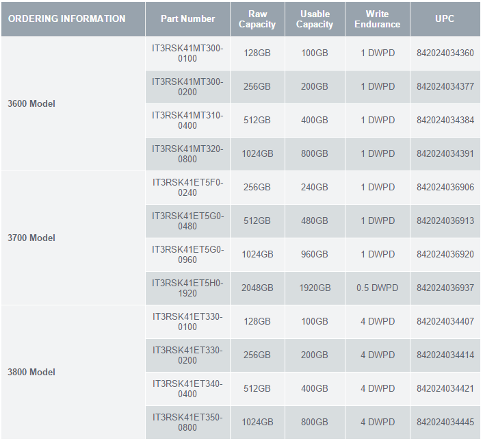Select the 3800 Model row label
The width and height of the screenshot is (483, 441).
pyautogui.click(x=31, y=372)
